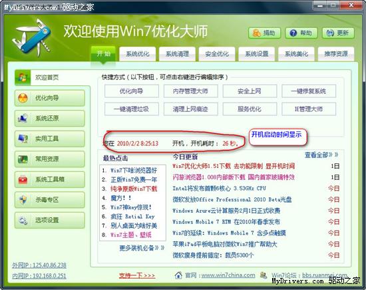Click the 优化向导 shortcut button
366x290 pixels.
(132, 91)
